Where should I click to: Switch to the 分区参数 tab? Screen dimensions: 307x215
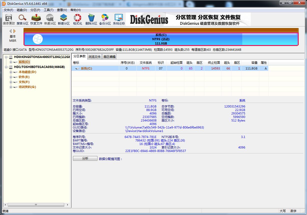pos(79,56)
